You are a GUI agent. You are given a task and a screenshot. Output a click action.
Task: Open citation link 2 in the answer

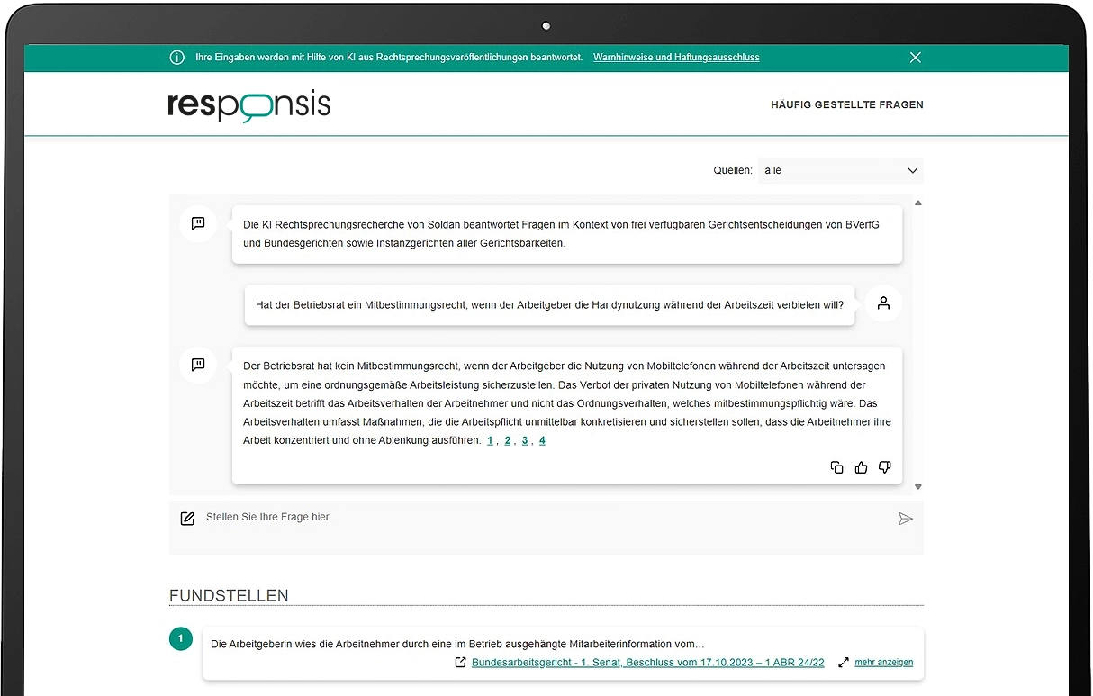point(508,441)
